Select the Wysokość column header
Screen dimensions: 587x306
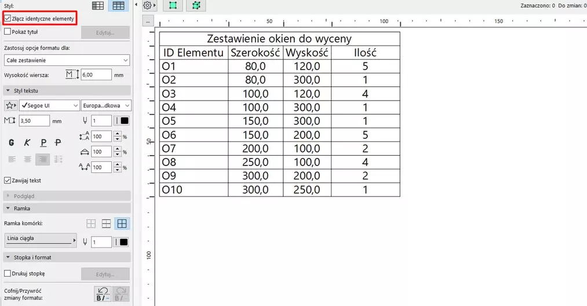point(307,53)
